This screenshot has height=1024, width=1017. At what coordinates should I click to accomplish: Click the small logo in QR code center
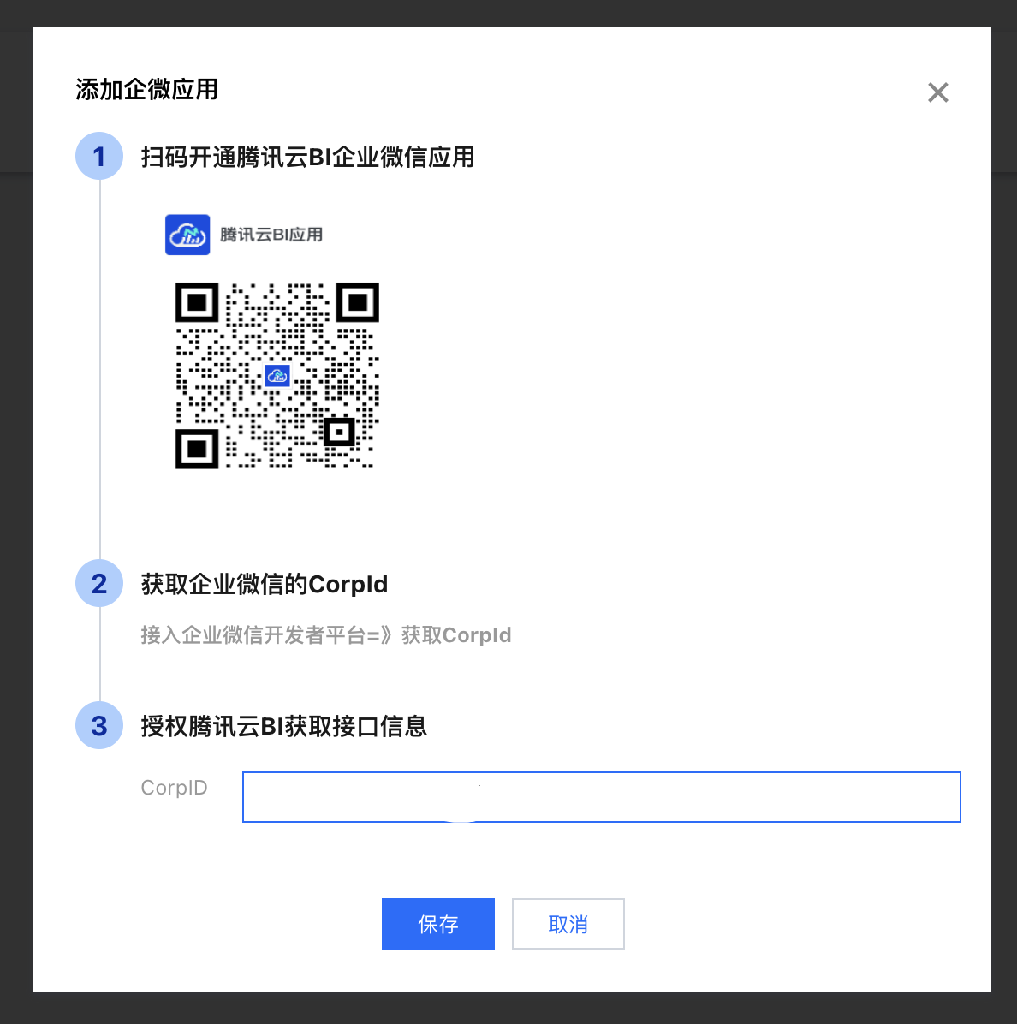click(277, 376)
